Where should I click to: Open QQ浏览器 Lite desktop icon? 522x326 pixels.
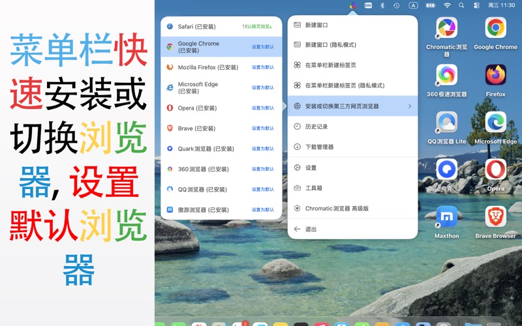tap(446, 123)
